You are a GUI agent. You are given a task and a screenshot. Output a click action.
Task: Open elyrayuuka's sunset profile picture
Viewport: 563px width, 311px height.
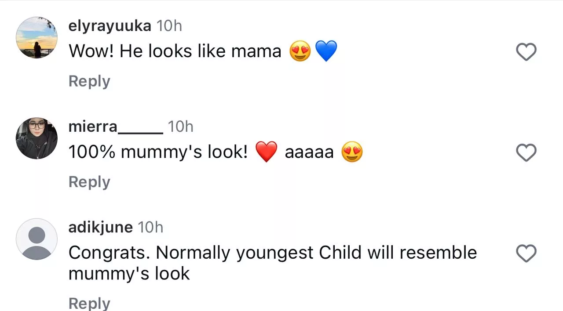pos(37,38)
